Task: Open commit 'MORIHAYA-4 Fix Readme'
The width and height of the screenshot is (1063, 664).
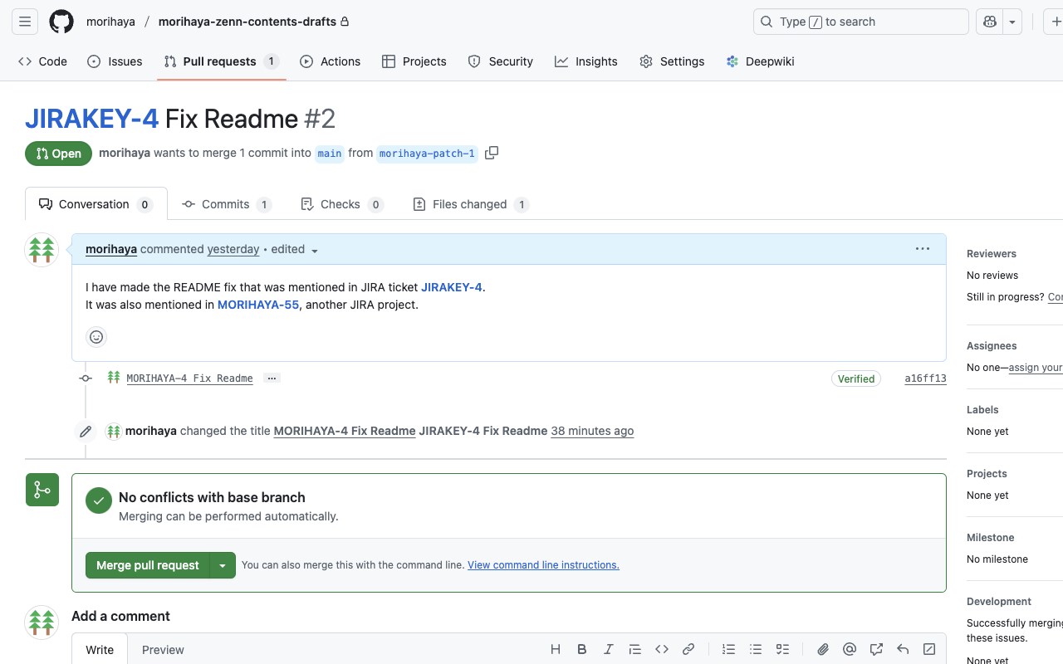Action: 189,378
